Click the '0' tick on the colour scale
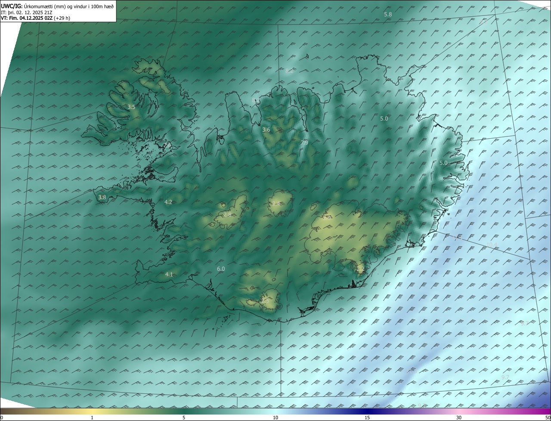Image resolution: width=551 pixels, height=421 pixels. (1, 418)
